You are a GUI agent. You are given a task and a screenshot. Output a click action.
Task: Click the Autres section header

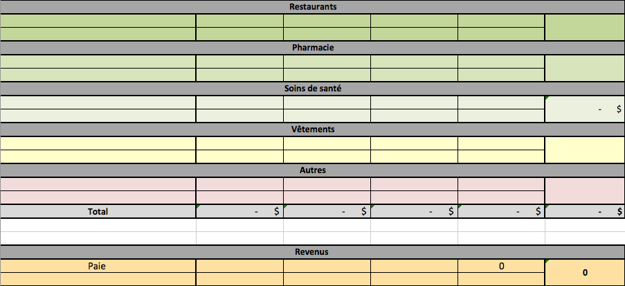pos(311,170)
